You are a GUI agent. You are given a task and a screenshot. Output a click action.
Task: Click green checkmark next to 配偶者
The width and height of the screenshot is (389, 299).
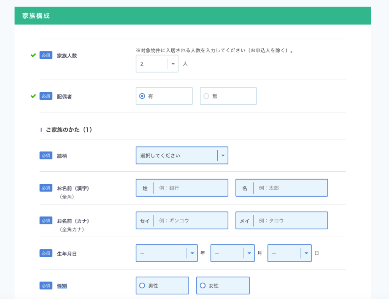33,96
